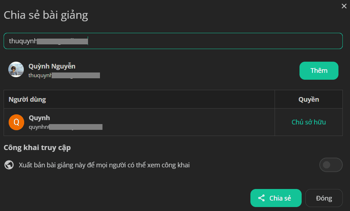Viewport: 350px width, 211px height.
Task: Click Quỳnh Nguyễn's profile photo avatar
Action: pyautogui.click(x=16, y=70)
